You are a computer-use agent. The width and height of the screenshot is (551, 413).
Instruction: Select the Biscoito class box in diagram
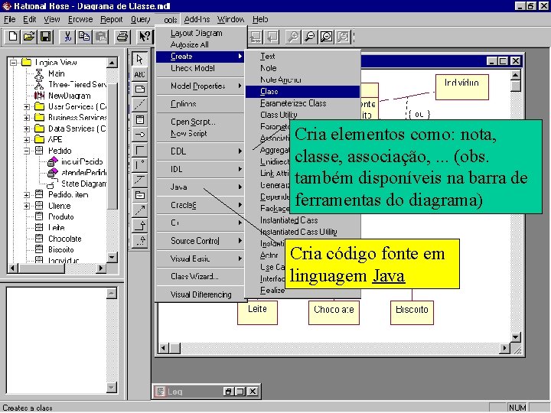412,313
